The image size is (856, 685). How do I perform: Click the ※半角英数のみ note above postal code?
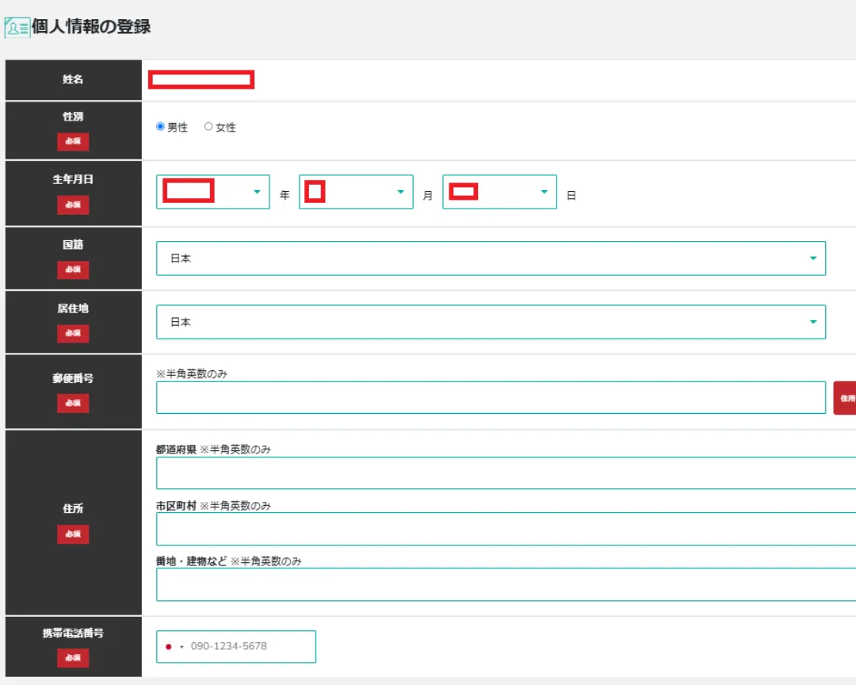192,373
